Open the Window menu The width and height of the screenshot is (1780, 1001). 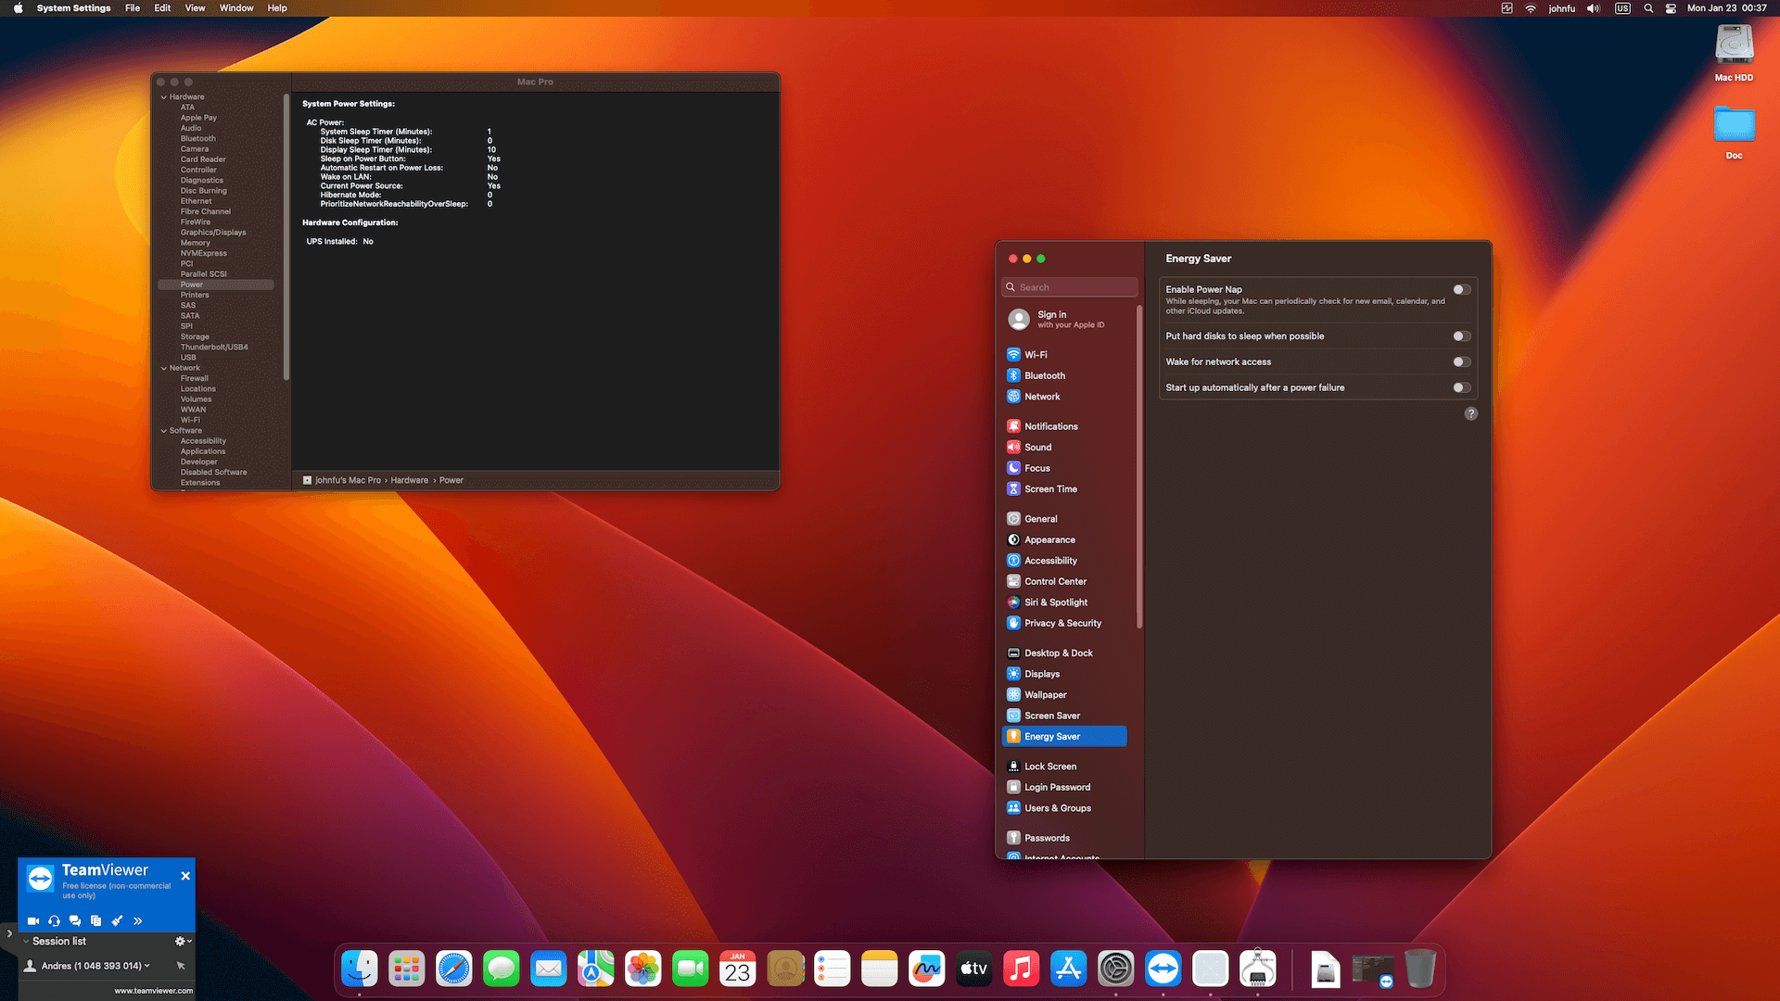(x=236, y=8)
